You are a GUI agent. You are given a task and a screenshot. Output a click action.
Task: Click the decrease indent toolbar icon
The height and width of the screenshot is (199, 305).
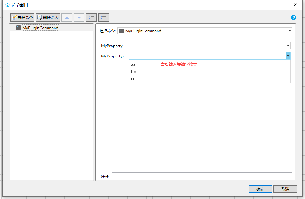click(104, 18)
